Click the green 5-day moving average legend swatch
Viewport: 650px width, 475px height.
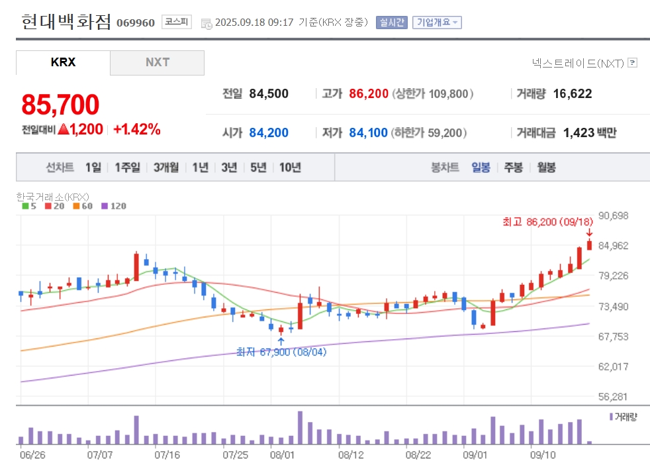click(25, 206)
